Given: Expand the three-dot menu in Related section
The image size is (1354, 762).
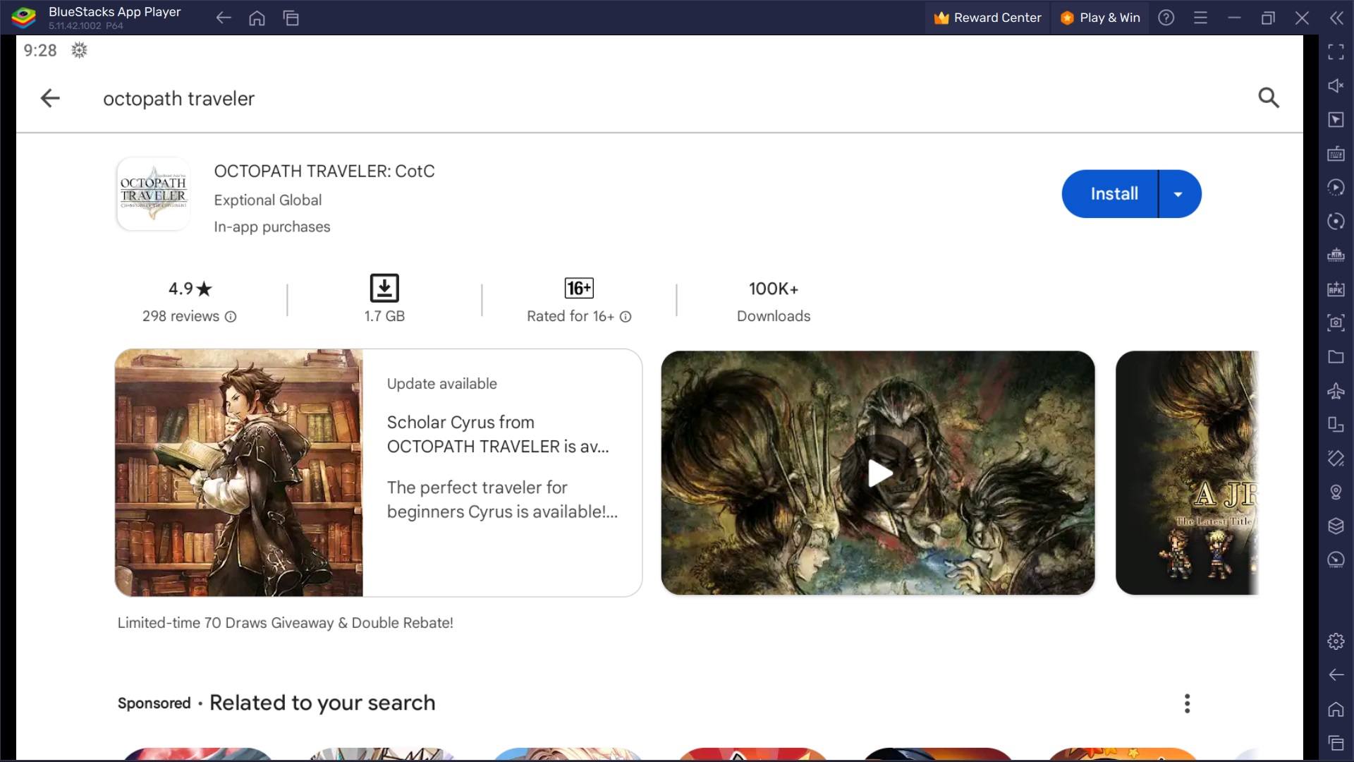Looking at the screenshot, I should click(x=1188, y=703).
